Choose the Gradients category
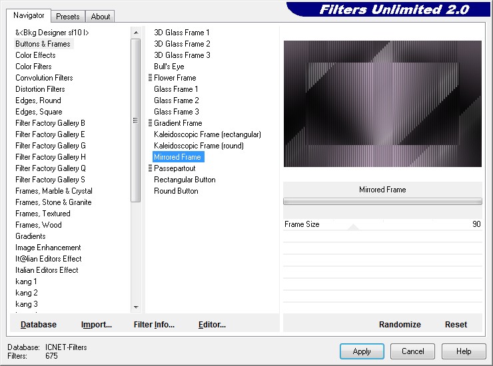Image resolution: width=493 pixels, height=366 pixels. [x=31, y=236]
